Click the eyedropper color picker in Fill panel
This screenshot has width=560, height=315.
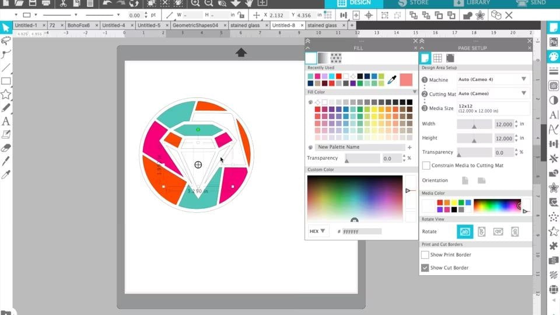point(392,80)
